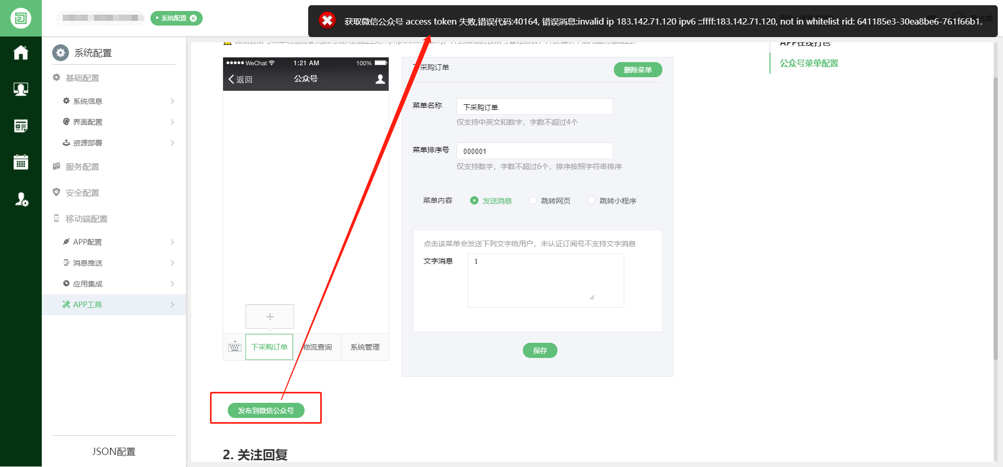Click the 2. 关注回复 heading
This screenshot has height=467, width=1003.
coord(255,454)
